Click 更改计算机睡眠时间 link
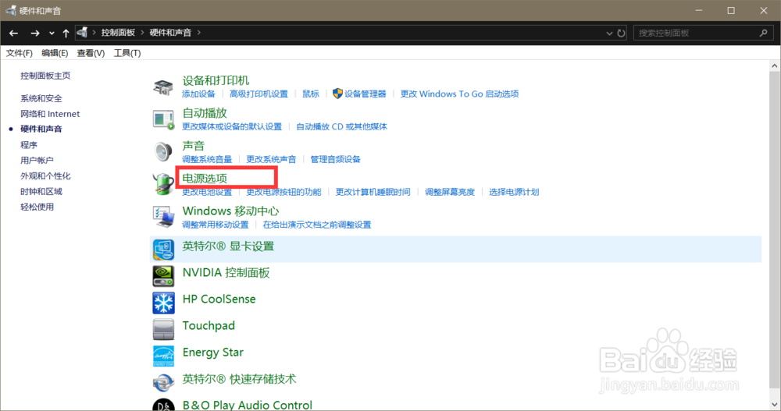The image size is (781, 411). (373, 192)
